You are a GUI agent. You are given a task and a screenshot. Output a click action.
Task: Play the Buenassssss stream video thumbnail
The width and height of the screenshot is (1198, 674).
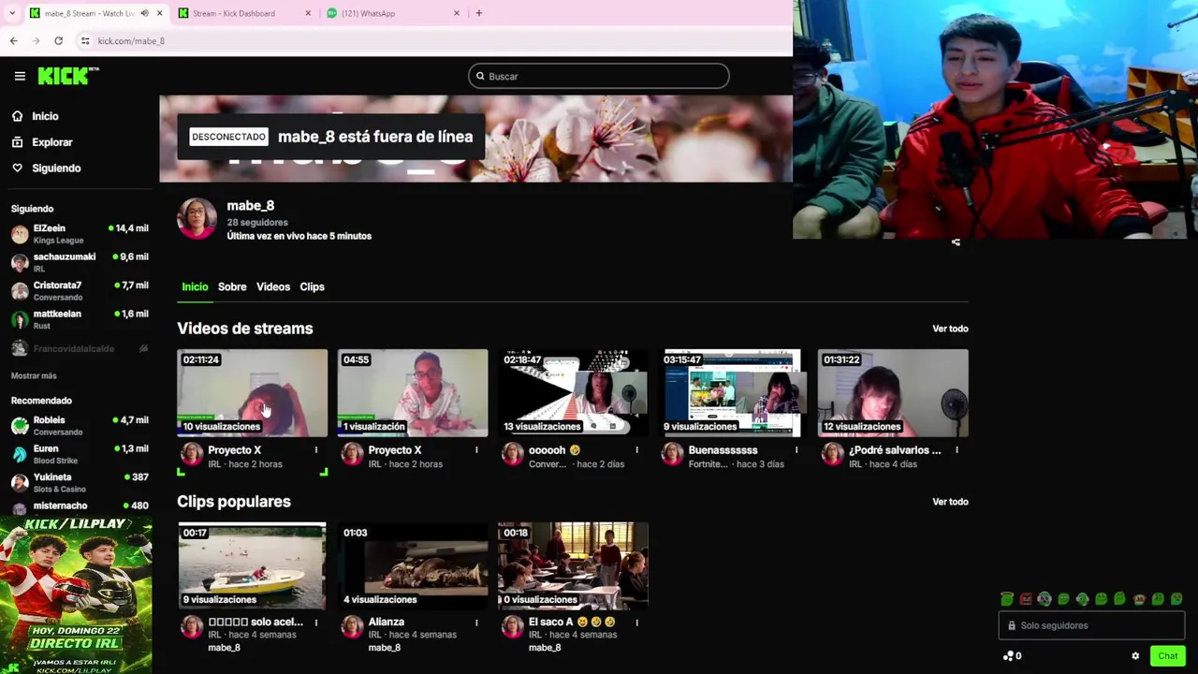(733, 393)
